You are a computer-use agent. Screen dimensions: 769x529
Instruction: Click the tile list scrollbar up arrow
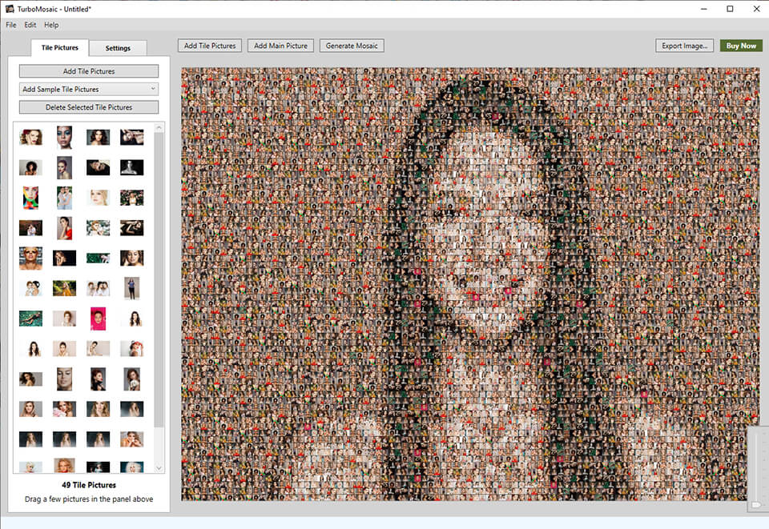click(x=159, y=127)
